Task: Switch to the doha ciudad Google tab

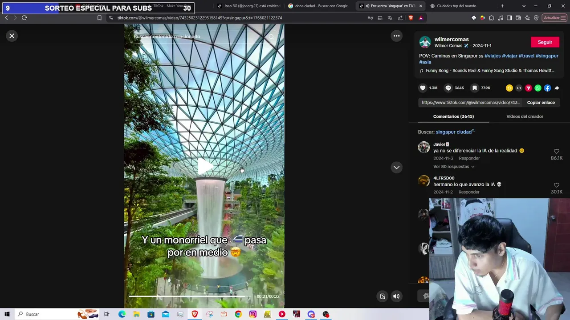Action: [x=318, y=6]
